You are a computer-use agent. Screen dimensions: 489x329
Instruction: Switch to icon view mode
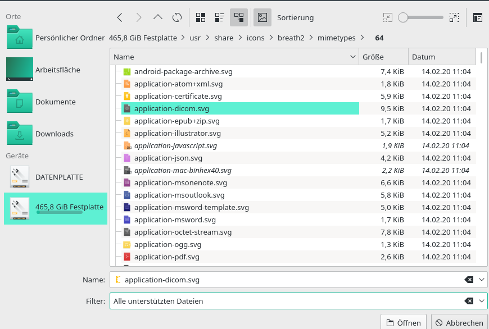(x=201, y=17)
